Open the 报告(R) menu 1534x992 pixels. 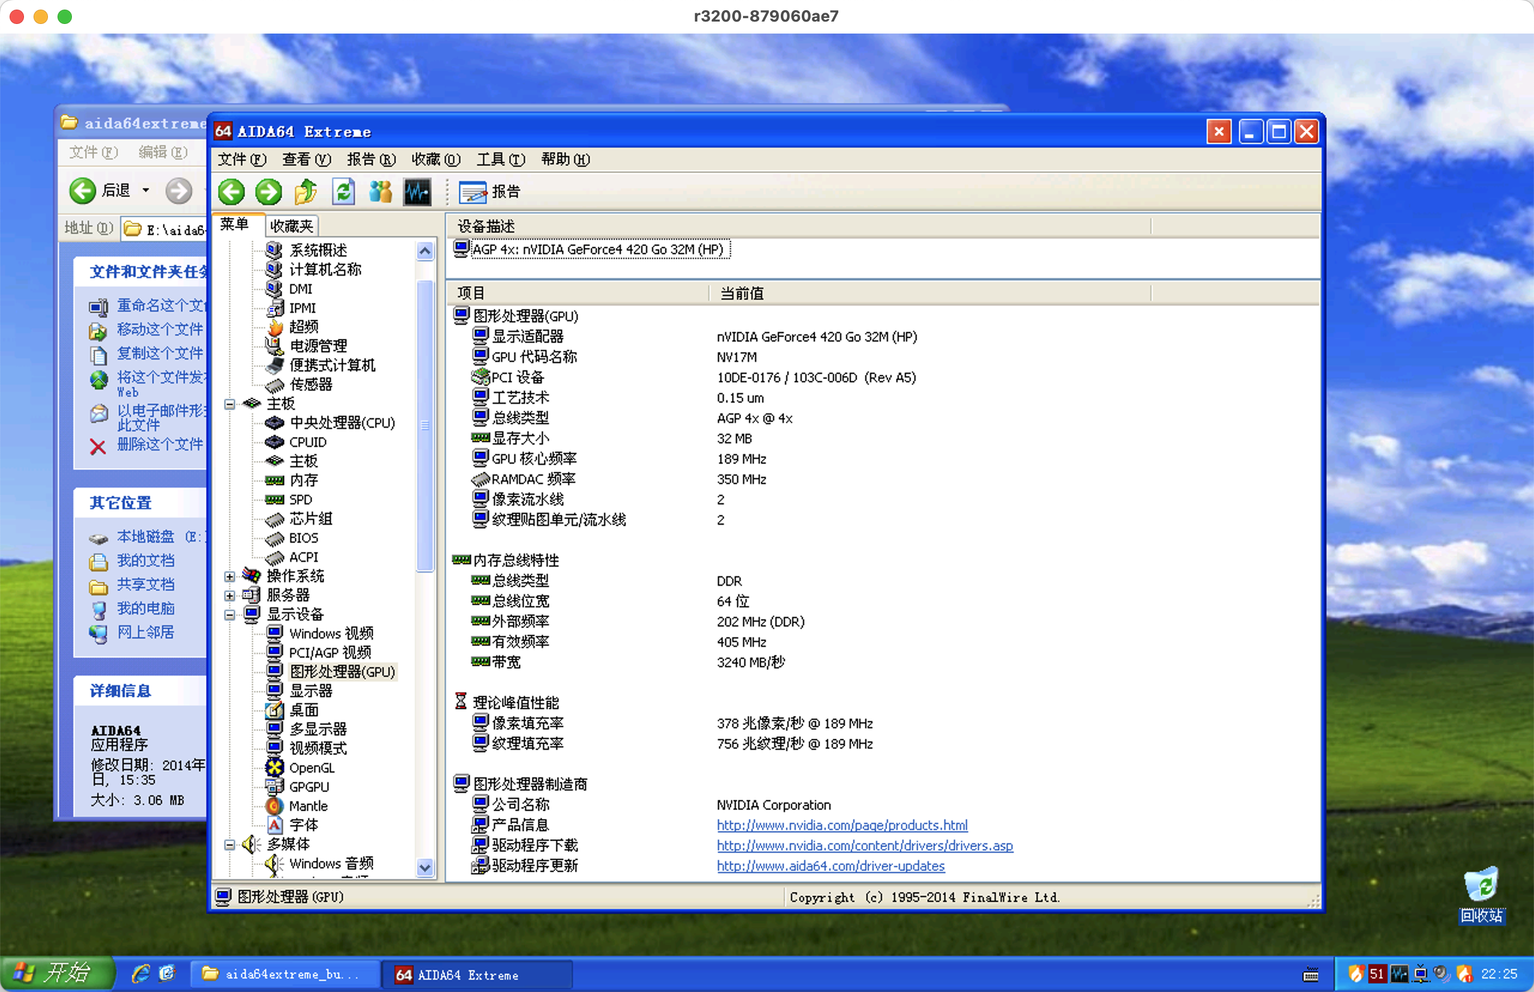(371, 159)
